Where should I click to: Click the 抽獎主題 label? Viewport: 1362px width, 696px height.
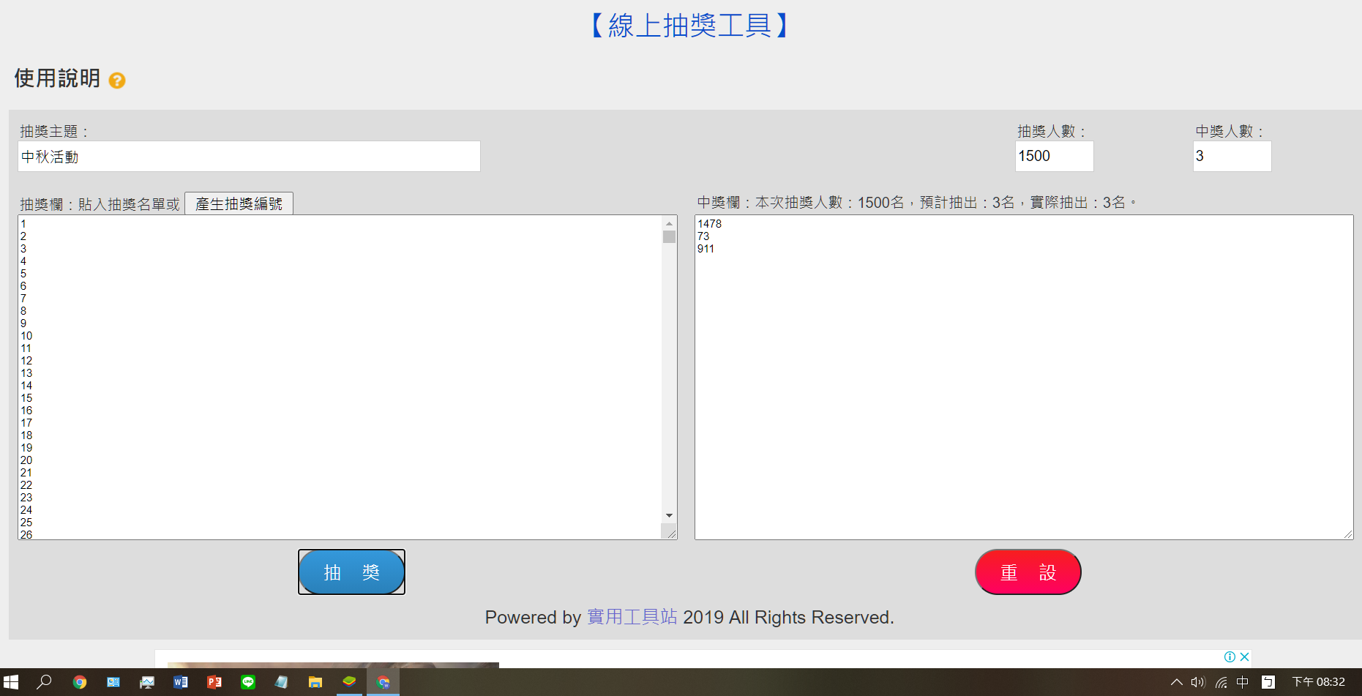(53, 132)
